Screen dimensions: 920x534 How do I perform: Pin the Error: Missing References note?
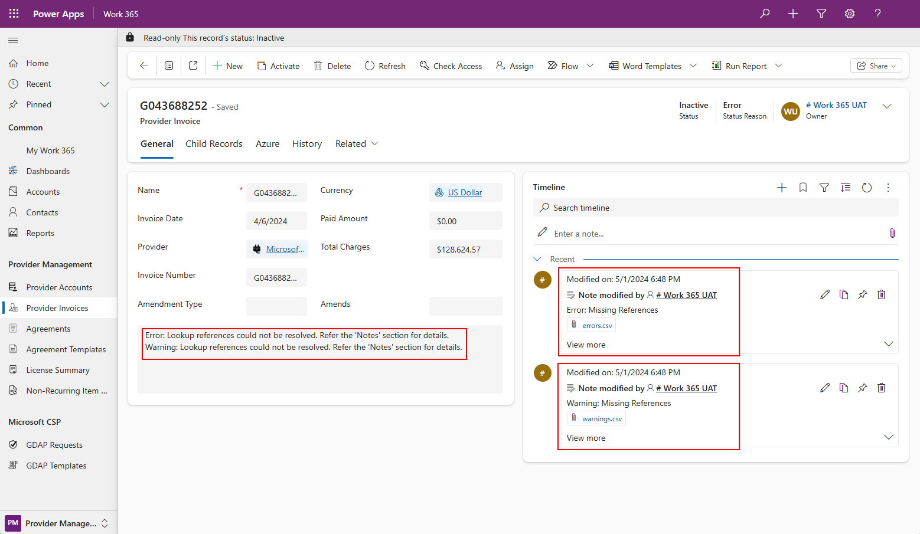(863, 294)
